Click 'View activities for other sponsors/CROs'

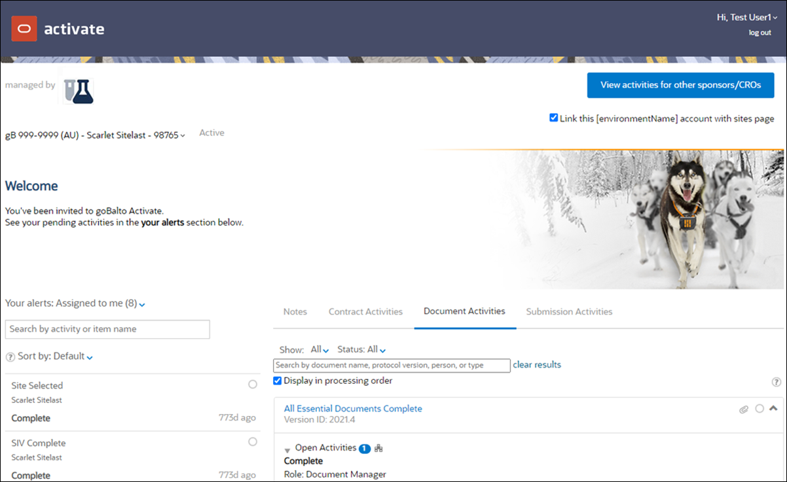point(680,85)
